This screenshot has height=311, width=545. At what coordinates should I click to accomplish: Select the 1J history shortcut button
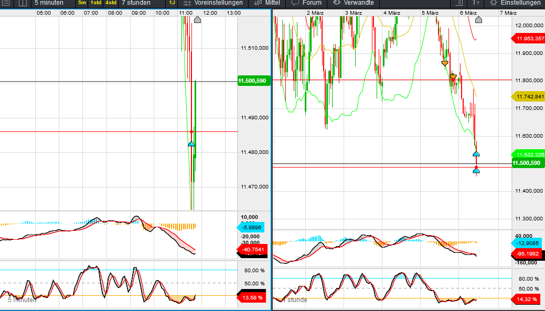pos(172,3)
